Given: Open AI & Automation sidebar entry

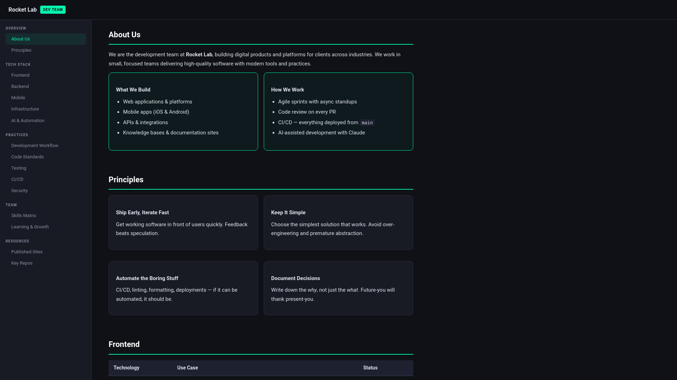Looking at the screenshot, I should pos(45,121).
